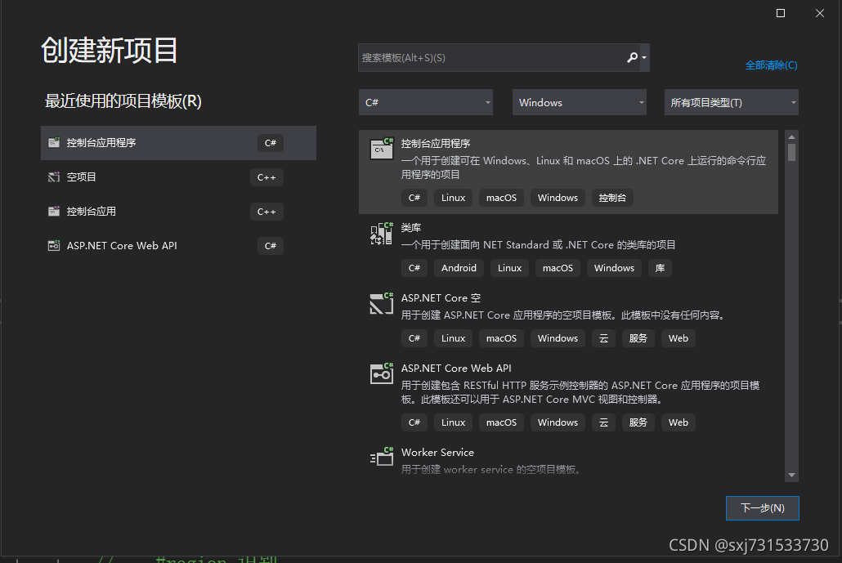The height and width of the screenshot is (563, 842).
Task: Select 空项目 in recent templates list
Action: [178, 177]
